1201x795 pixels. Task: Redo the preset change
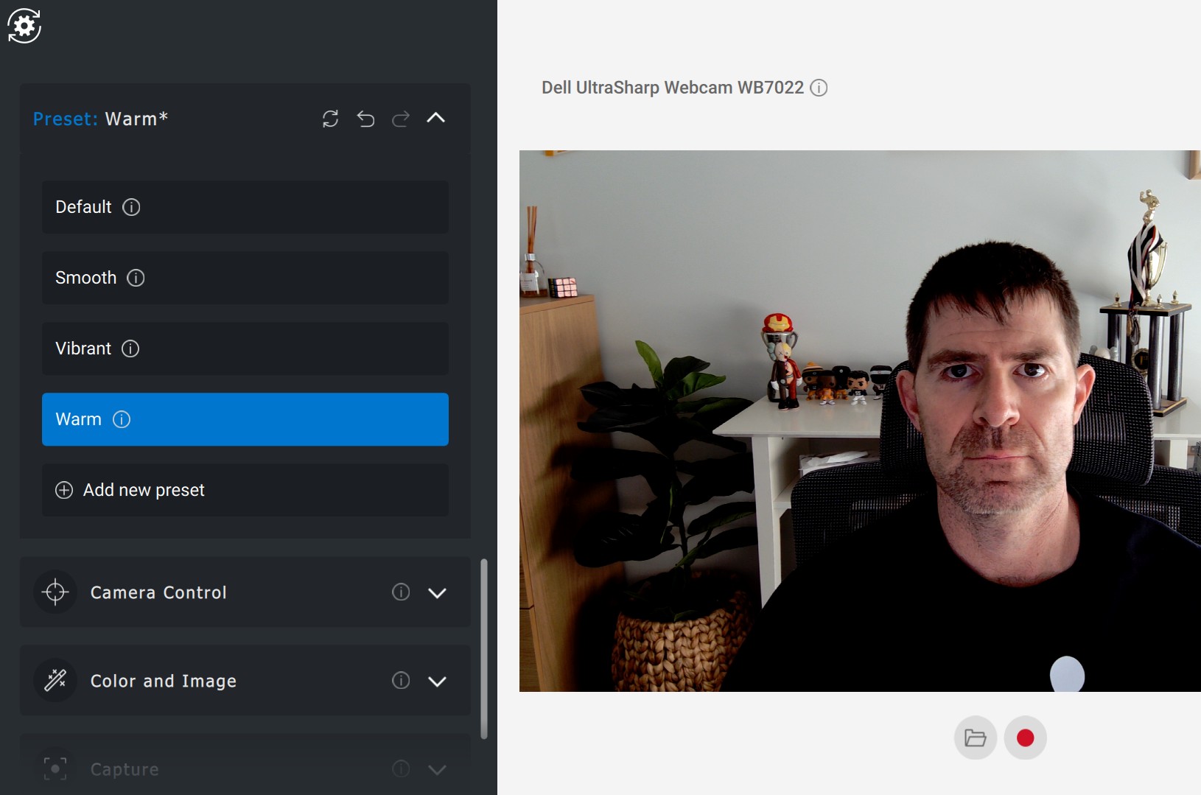(401, 119)
